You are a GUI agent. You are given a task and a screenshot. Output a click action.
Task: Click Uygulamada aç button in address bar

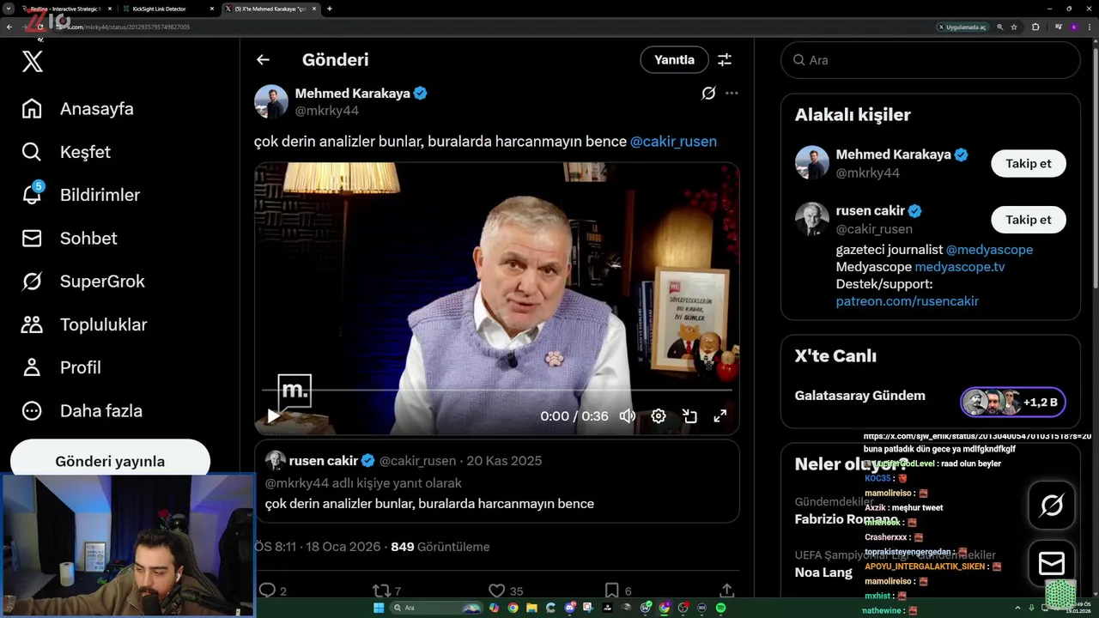[x=962, y=27]
